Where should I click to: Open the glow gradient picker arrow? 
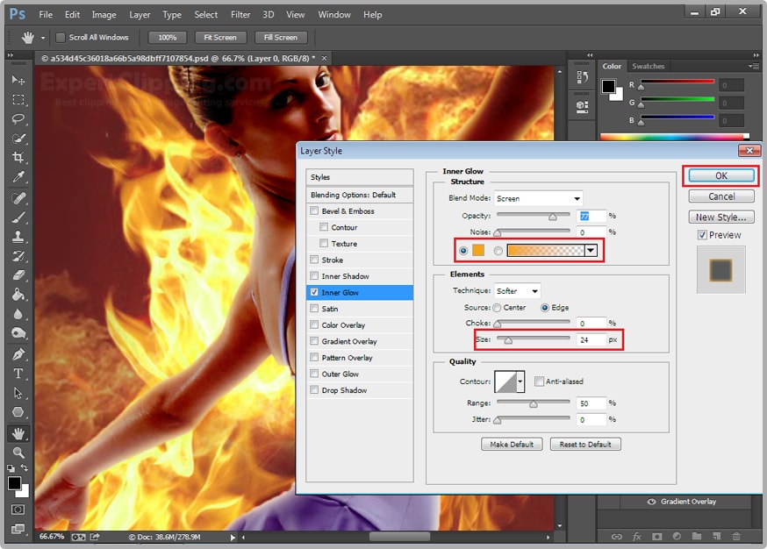pos(589,250)
